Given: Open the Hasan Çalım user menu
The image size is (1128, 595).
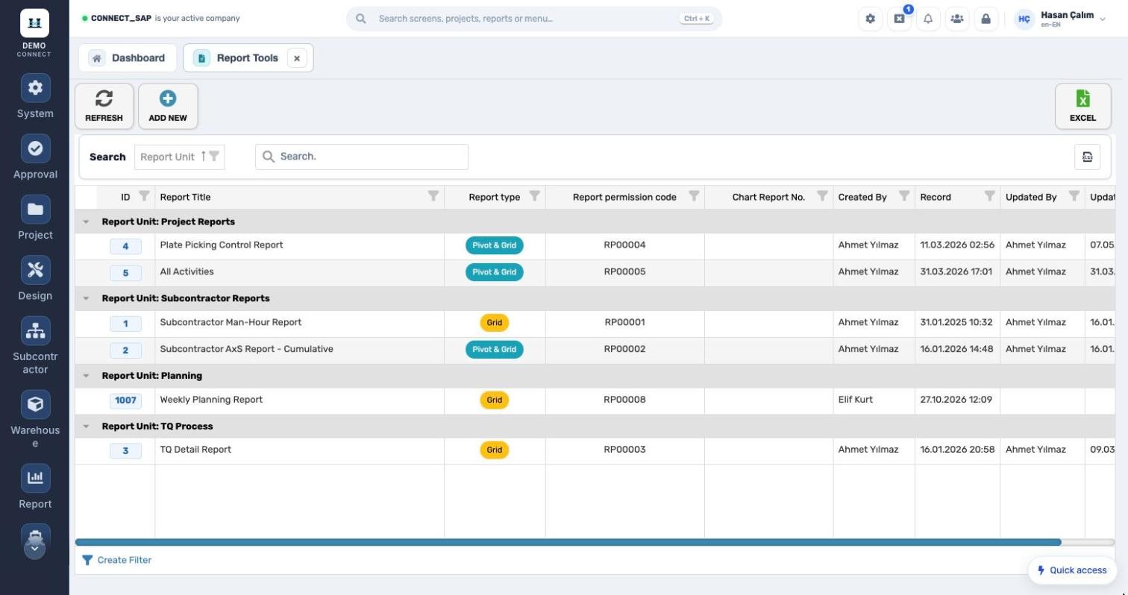Looking at the screenshot, I should click(1060, 19).
